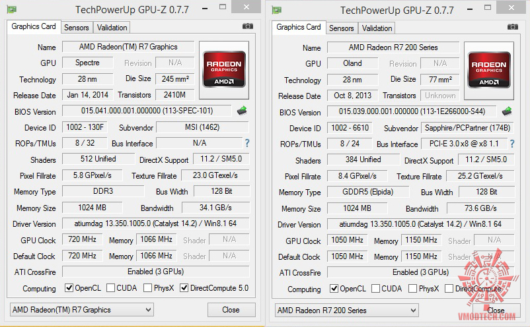Viewport: 530px width, 327px height.
Task: Click the GDDR5 (Elpida) memory type value
Action: (368, 192)
